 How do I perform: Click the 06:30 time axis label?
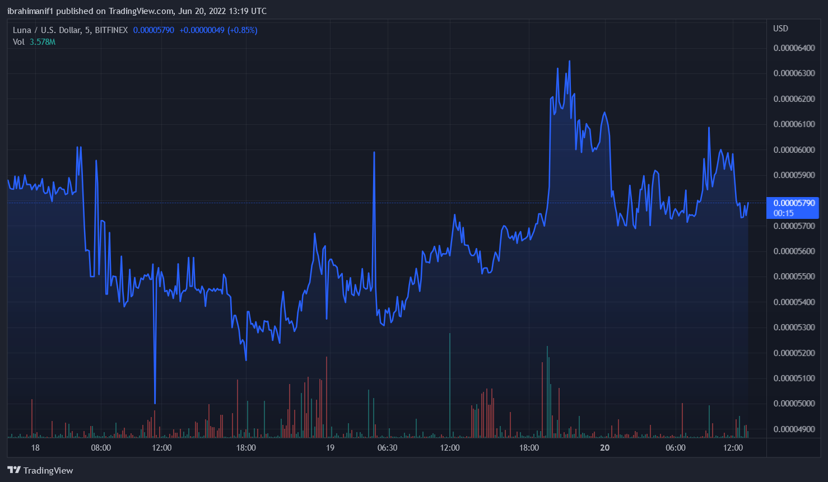(x=387, y=448)
